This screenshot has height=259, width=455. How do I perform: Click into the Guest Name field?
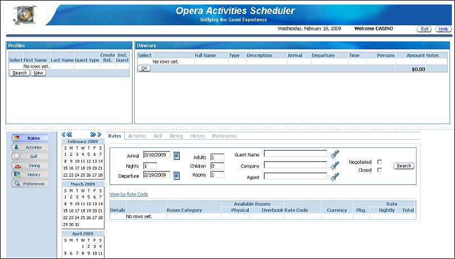[x=295, y=154]
